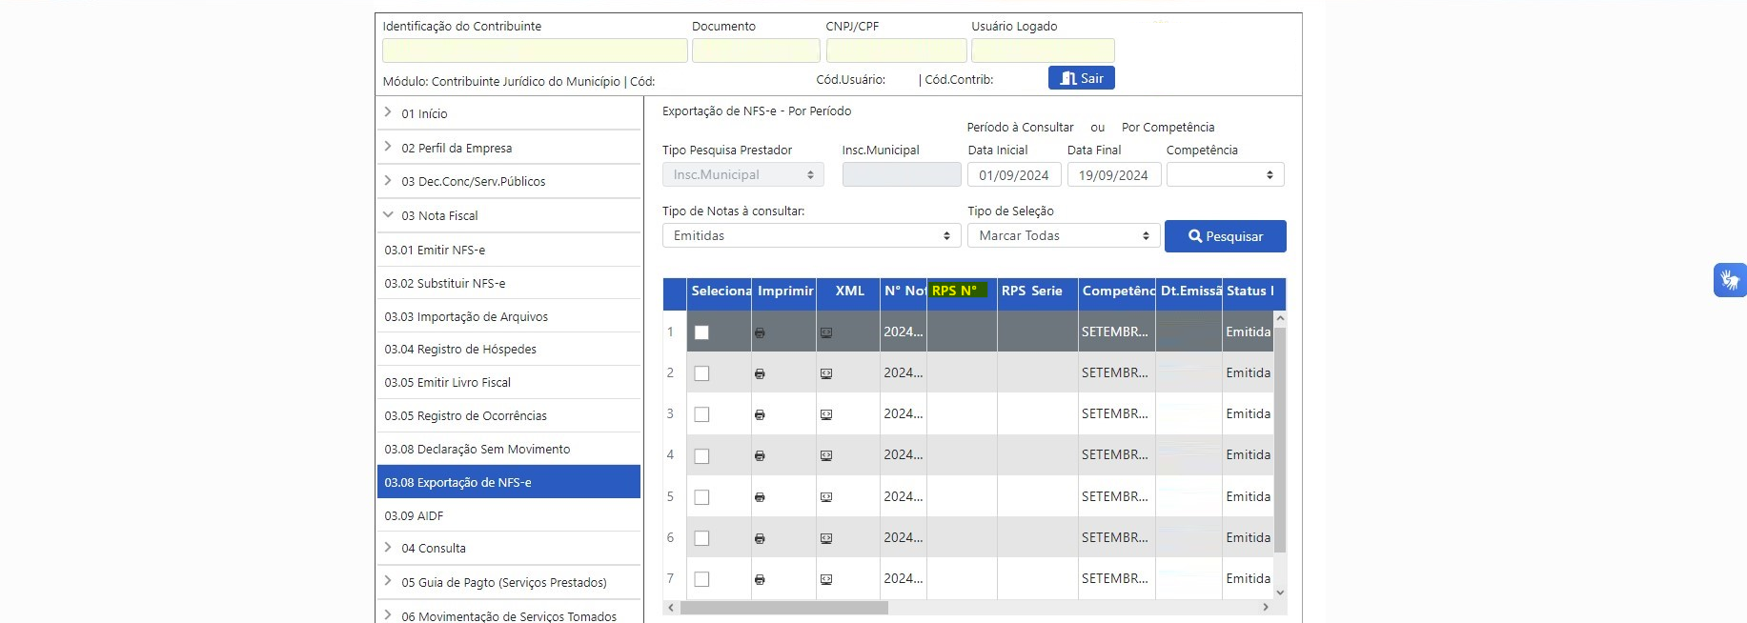Tick the checkbox for row 4
The height and width of the screenshot is (623, 1747).
702,456
